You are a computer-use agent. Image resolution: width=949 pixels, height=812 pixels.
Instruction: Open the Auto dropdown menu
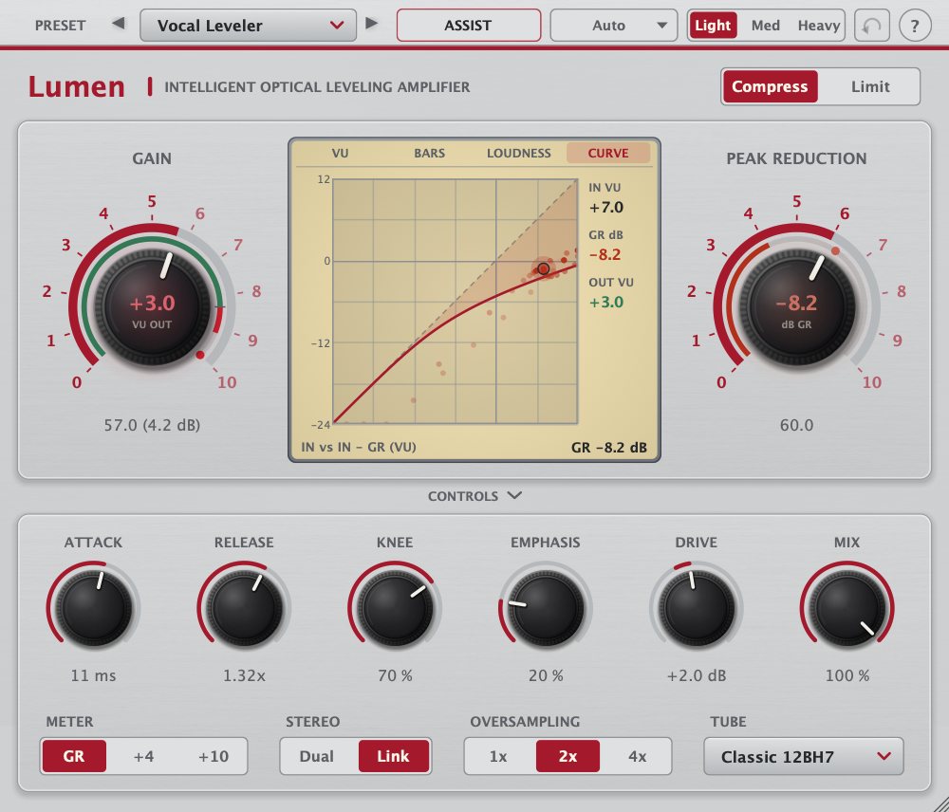click(x=614, y=26)
